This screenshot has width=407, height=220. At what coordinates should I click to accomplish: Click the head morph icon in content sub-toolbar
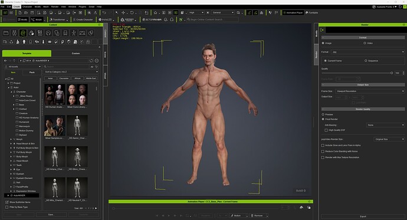[24, 41]
